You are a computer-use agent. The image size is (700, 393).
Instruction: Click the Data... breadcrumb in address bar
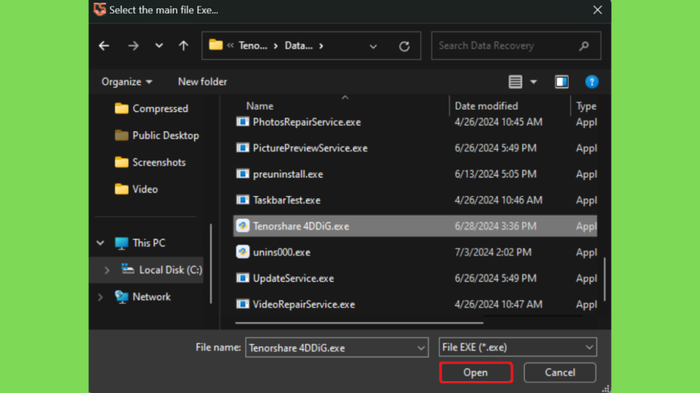click(299, 46)
